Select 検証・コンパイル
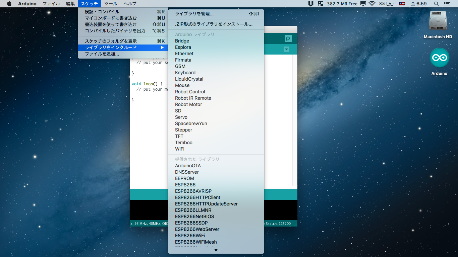 (x=123, y=12)
